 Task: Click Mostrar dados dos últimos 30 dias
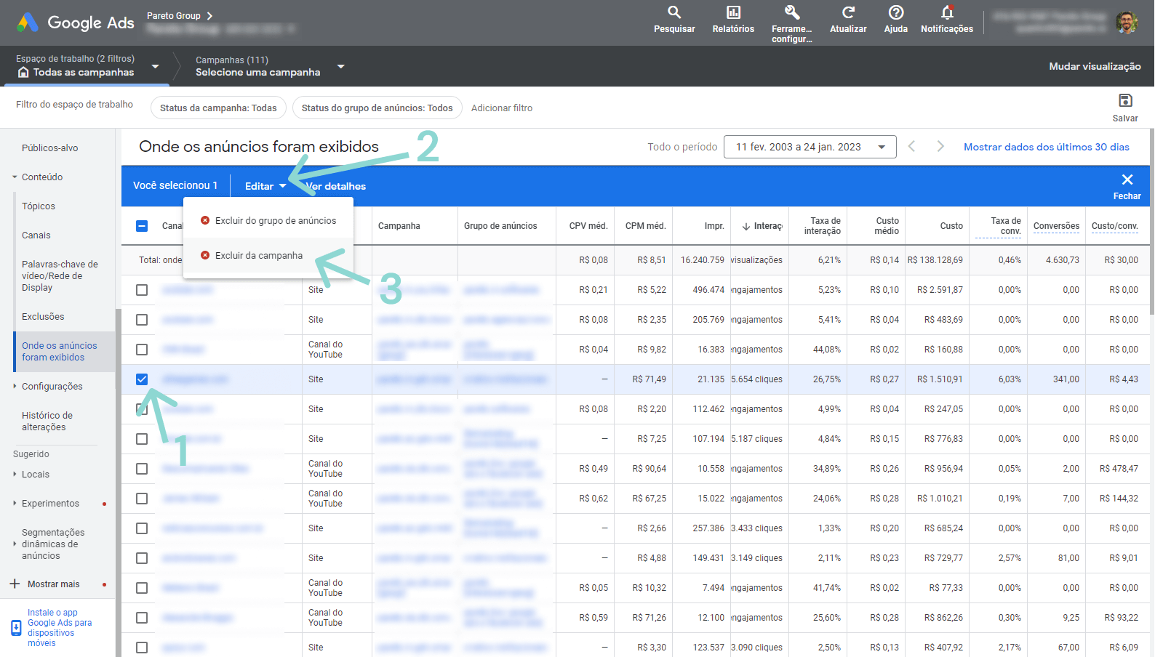coord(1046,147)
